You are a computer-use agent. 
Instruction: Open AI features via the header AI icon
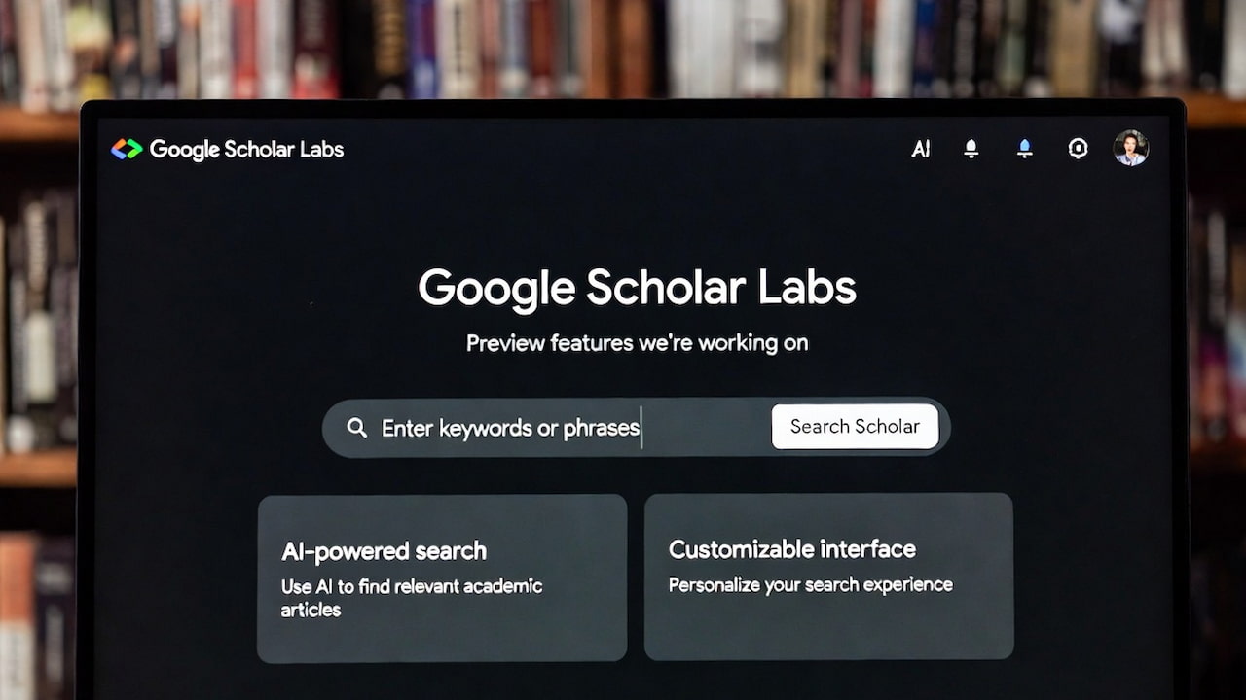pyautogui.click(x=920, y=149)
